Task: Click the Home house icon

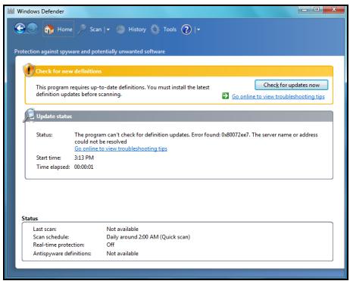Action: [x=49, y=30]
